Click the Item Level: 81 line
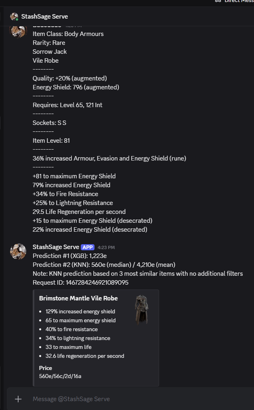254x410 pixels. [x=51, y=141]
